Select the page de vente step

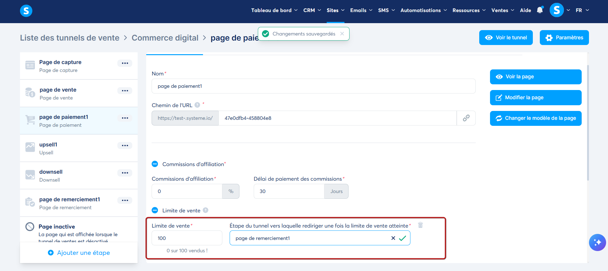[79, 94]
